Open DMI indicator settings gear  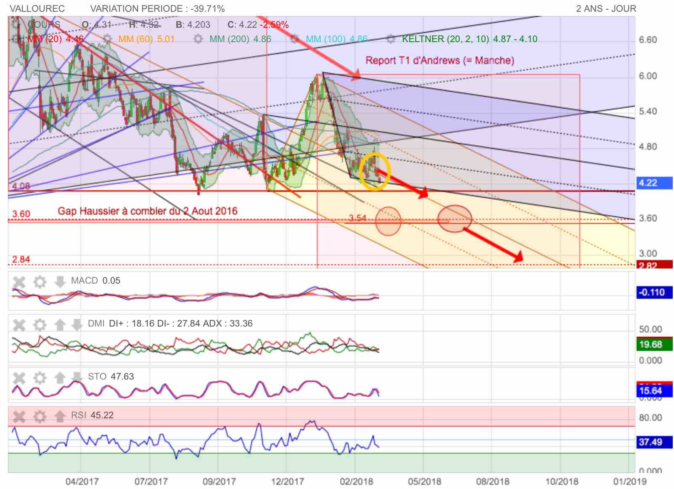[x=40, y=324]
